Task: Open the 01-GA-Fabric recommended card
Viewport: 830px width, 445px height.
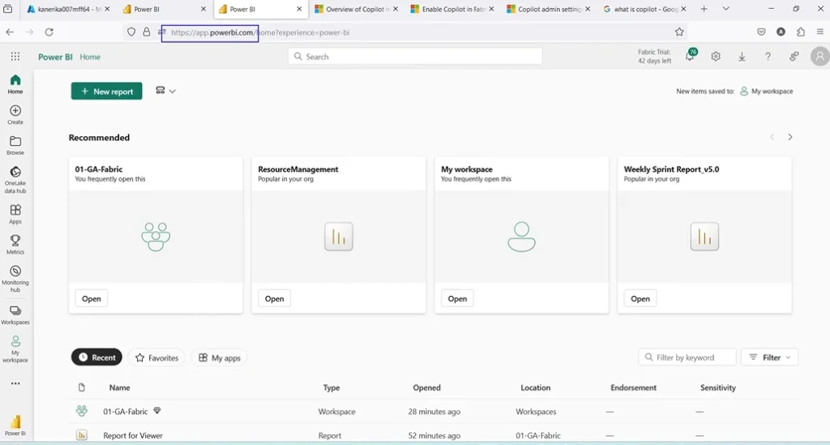Action: (91, 298)
